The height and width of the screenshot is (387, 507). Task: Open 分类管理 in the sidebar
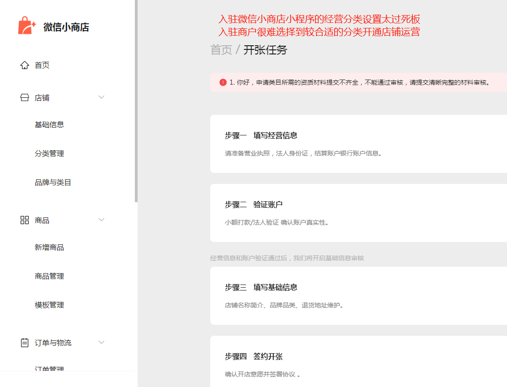click(49, 153)
